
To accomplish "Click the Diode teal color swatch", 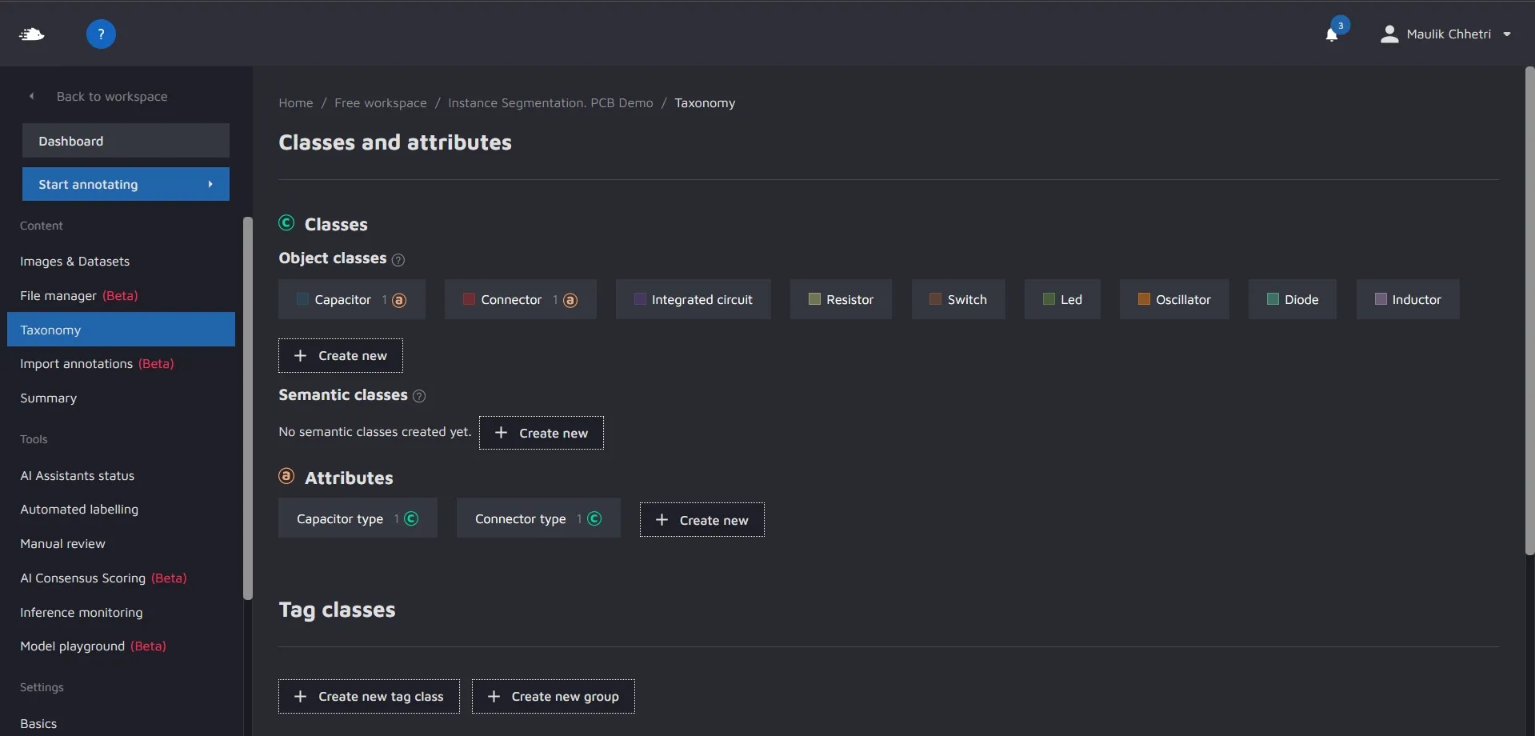I will tap(1273, 299).
